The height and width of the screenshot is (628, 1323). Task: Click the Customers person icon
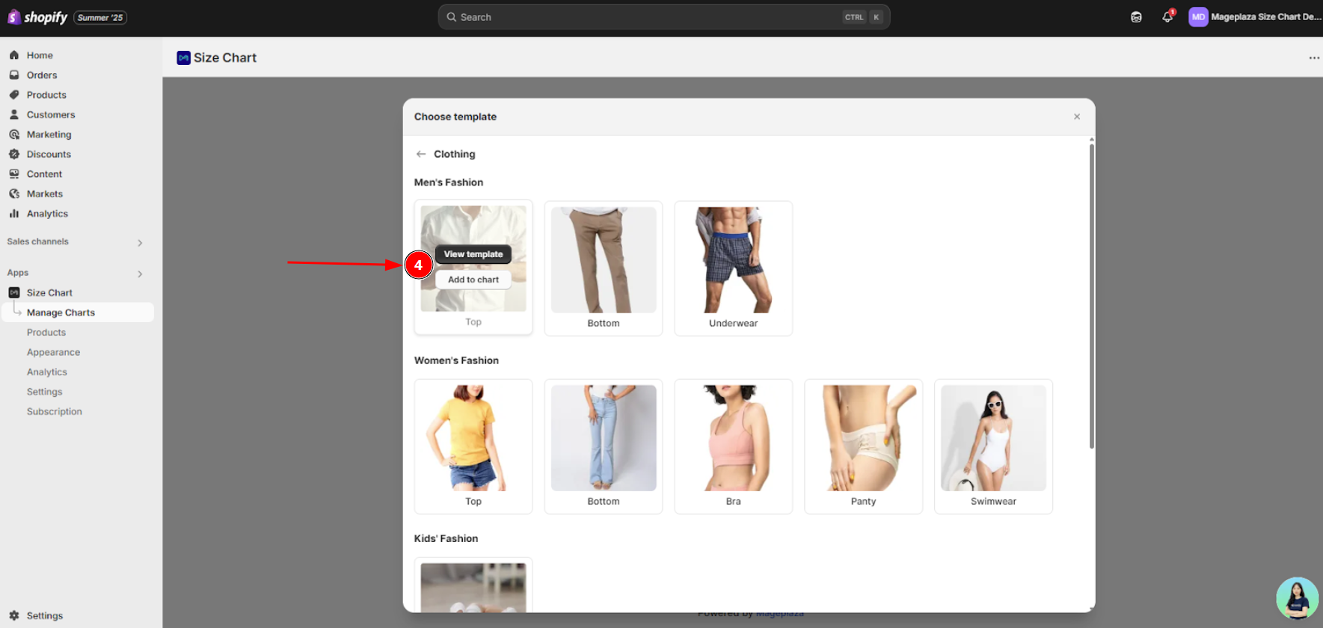(14, 114)
